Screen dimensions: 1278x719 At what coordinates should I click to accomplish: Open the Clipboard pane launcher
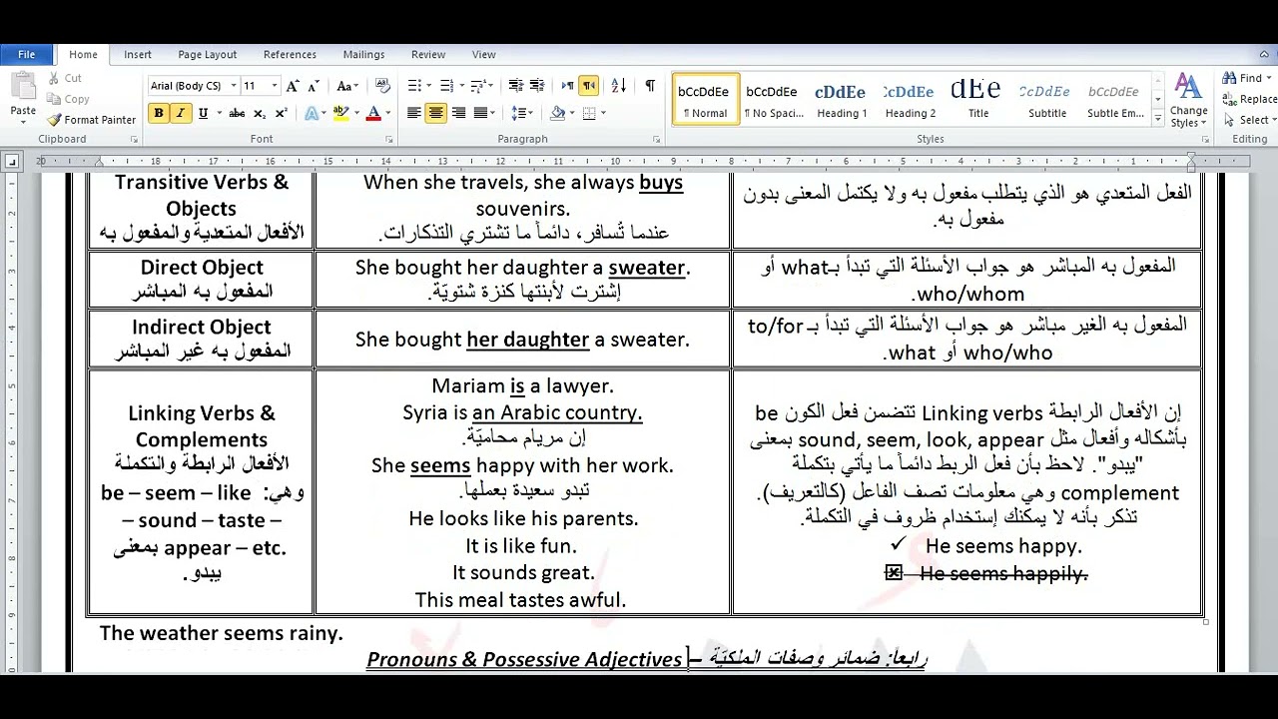(134, 140)
